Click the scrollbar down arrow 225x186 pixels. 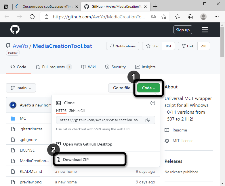pos(222,183)
